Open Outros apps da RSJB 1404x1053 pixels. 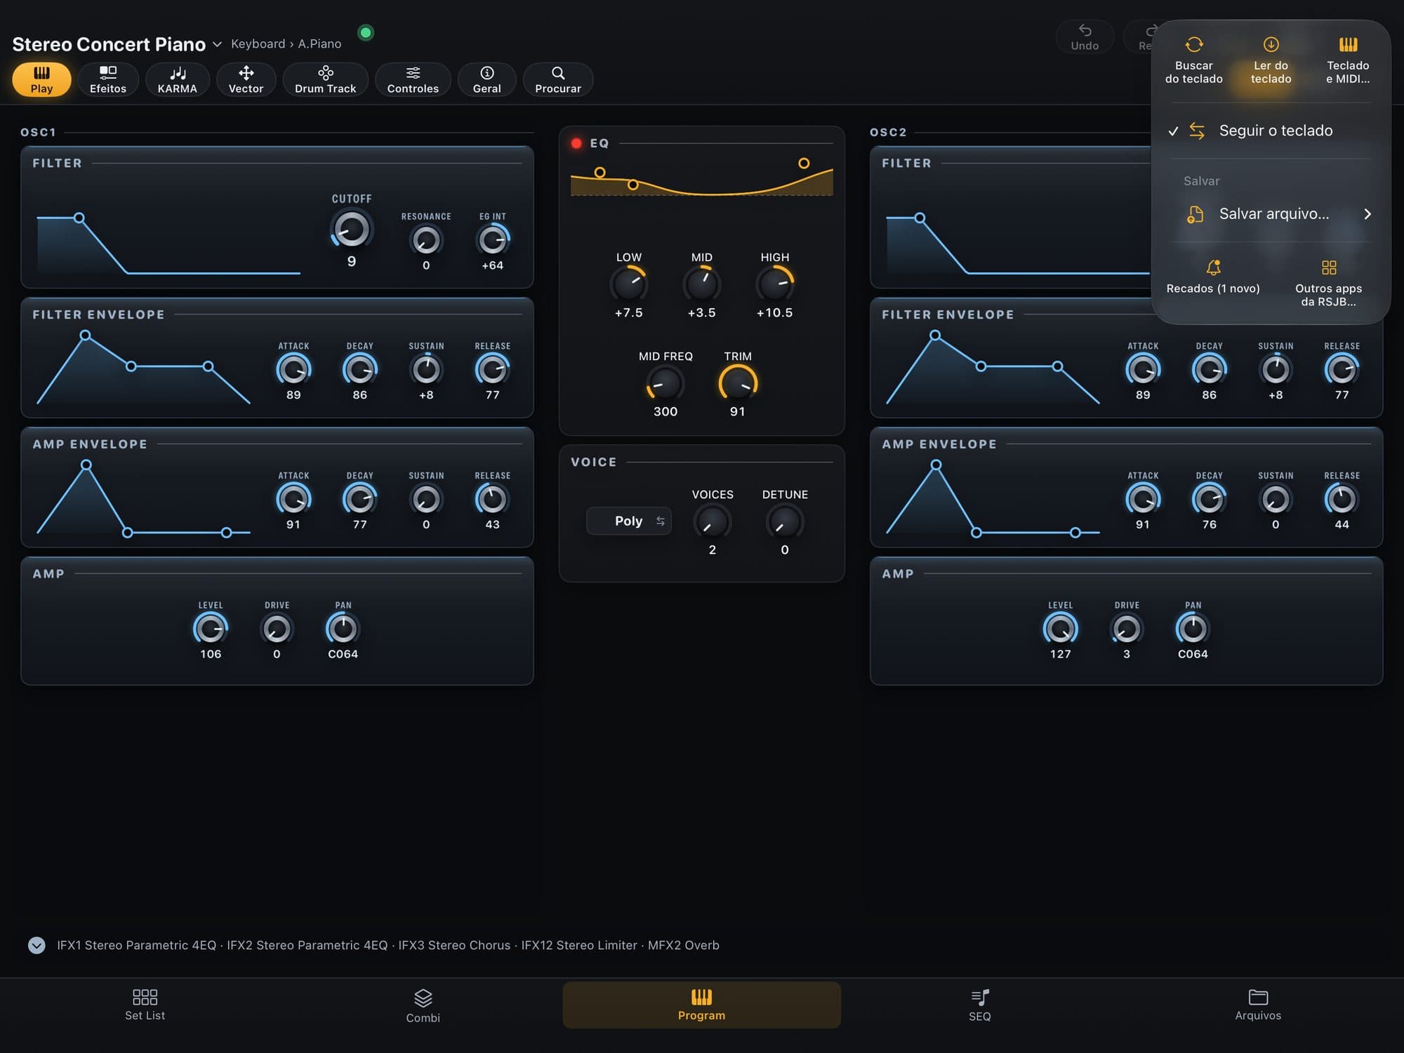pos(1328,283)
